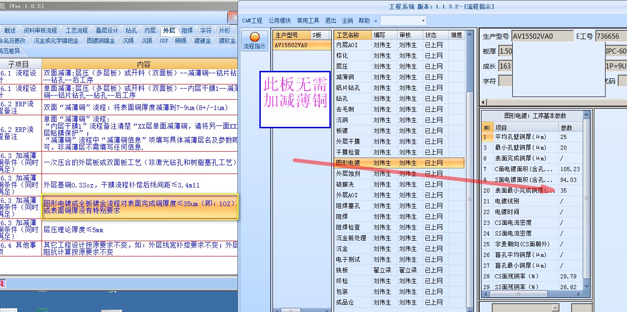Click the 状态 column header
The width and height of the screenshot is (627, 312).
click(x=436, y=35)
